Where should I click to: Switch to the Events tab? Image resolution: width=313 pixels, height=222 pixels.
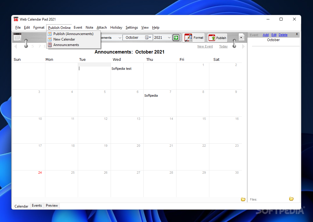coord(37,206)
